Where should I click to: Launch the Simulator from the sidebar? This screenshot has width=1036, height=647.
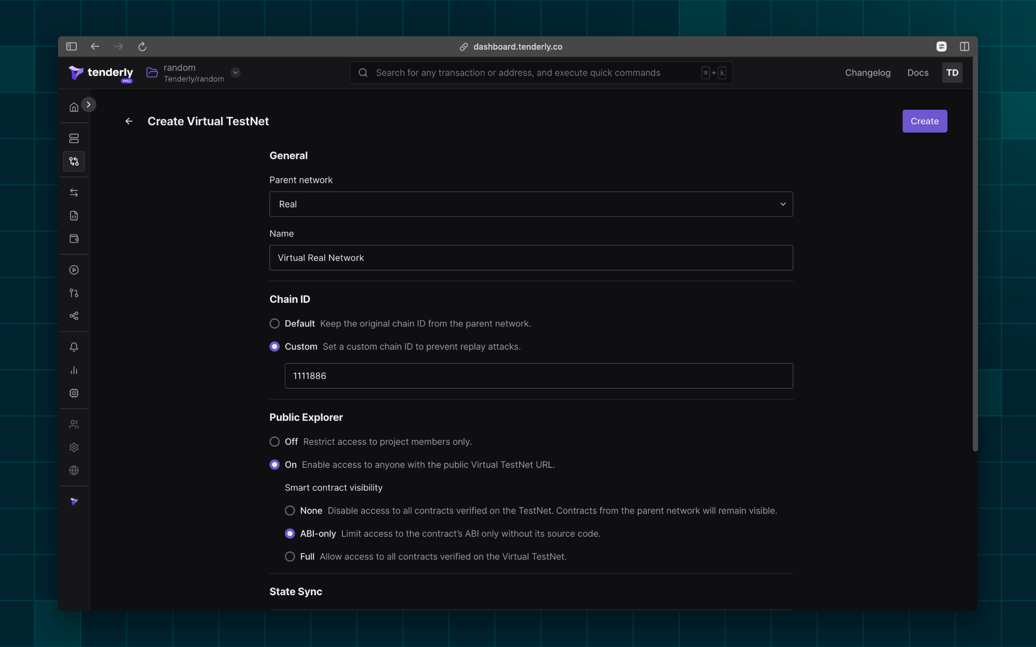tap(74, 270)
